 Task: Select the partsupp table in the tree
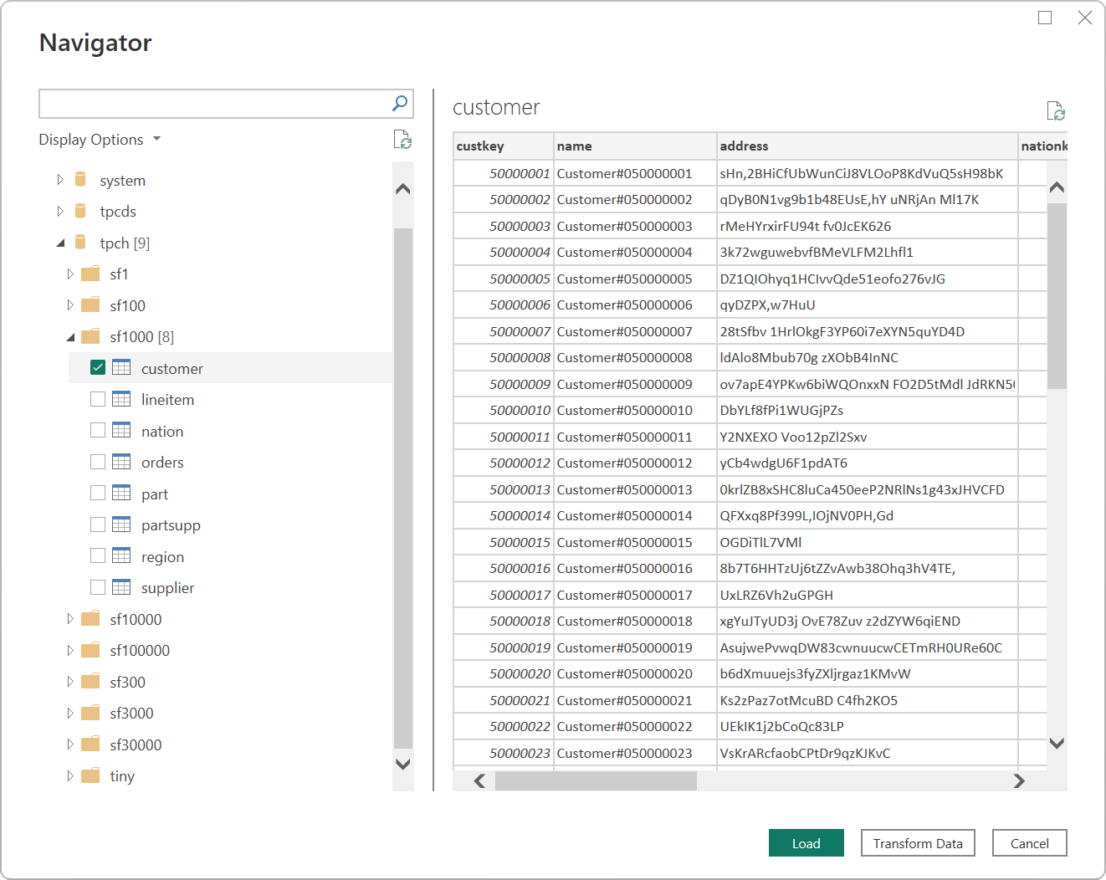pyautogui.click(x=171, y=525)
